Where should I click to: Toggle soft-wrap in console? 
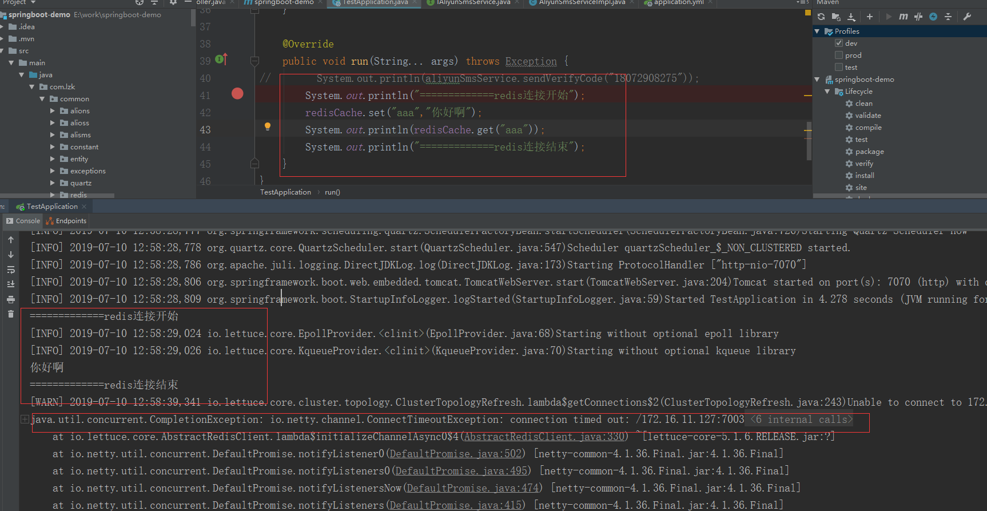pyautogui.click(x=11, y=270)
